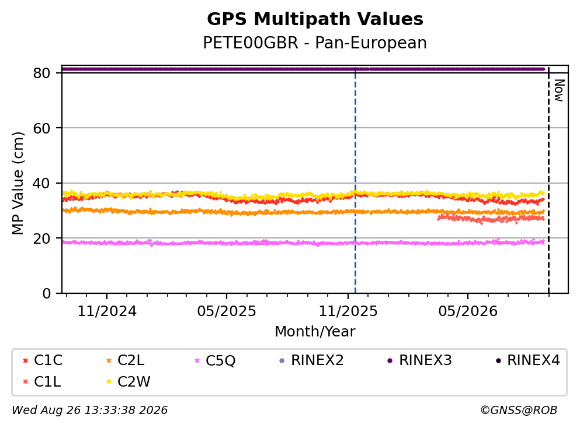Click the 0 y-axis tick label
Screen dimensions: 580x428
[x=46, y=293]
